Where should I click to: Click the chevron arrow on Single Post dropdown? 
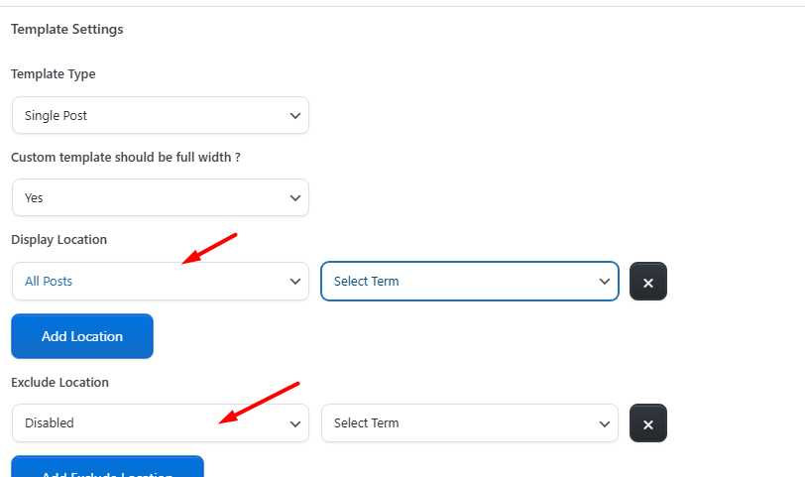(294, 116)
